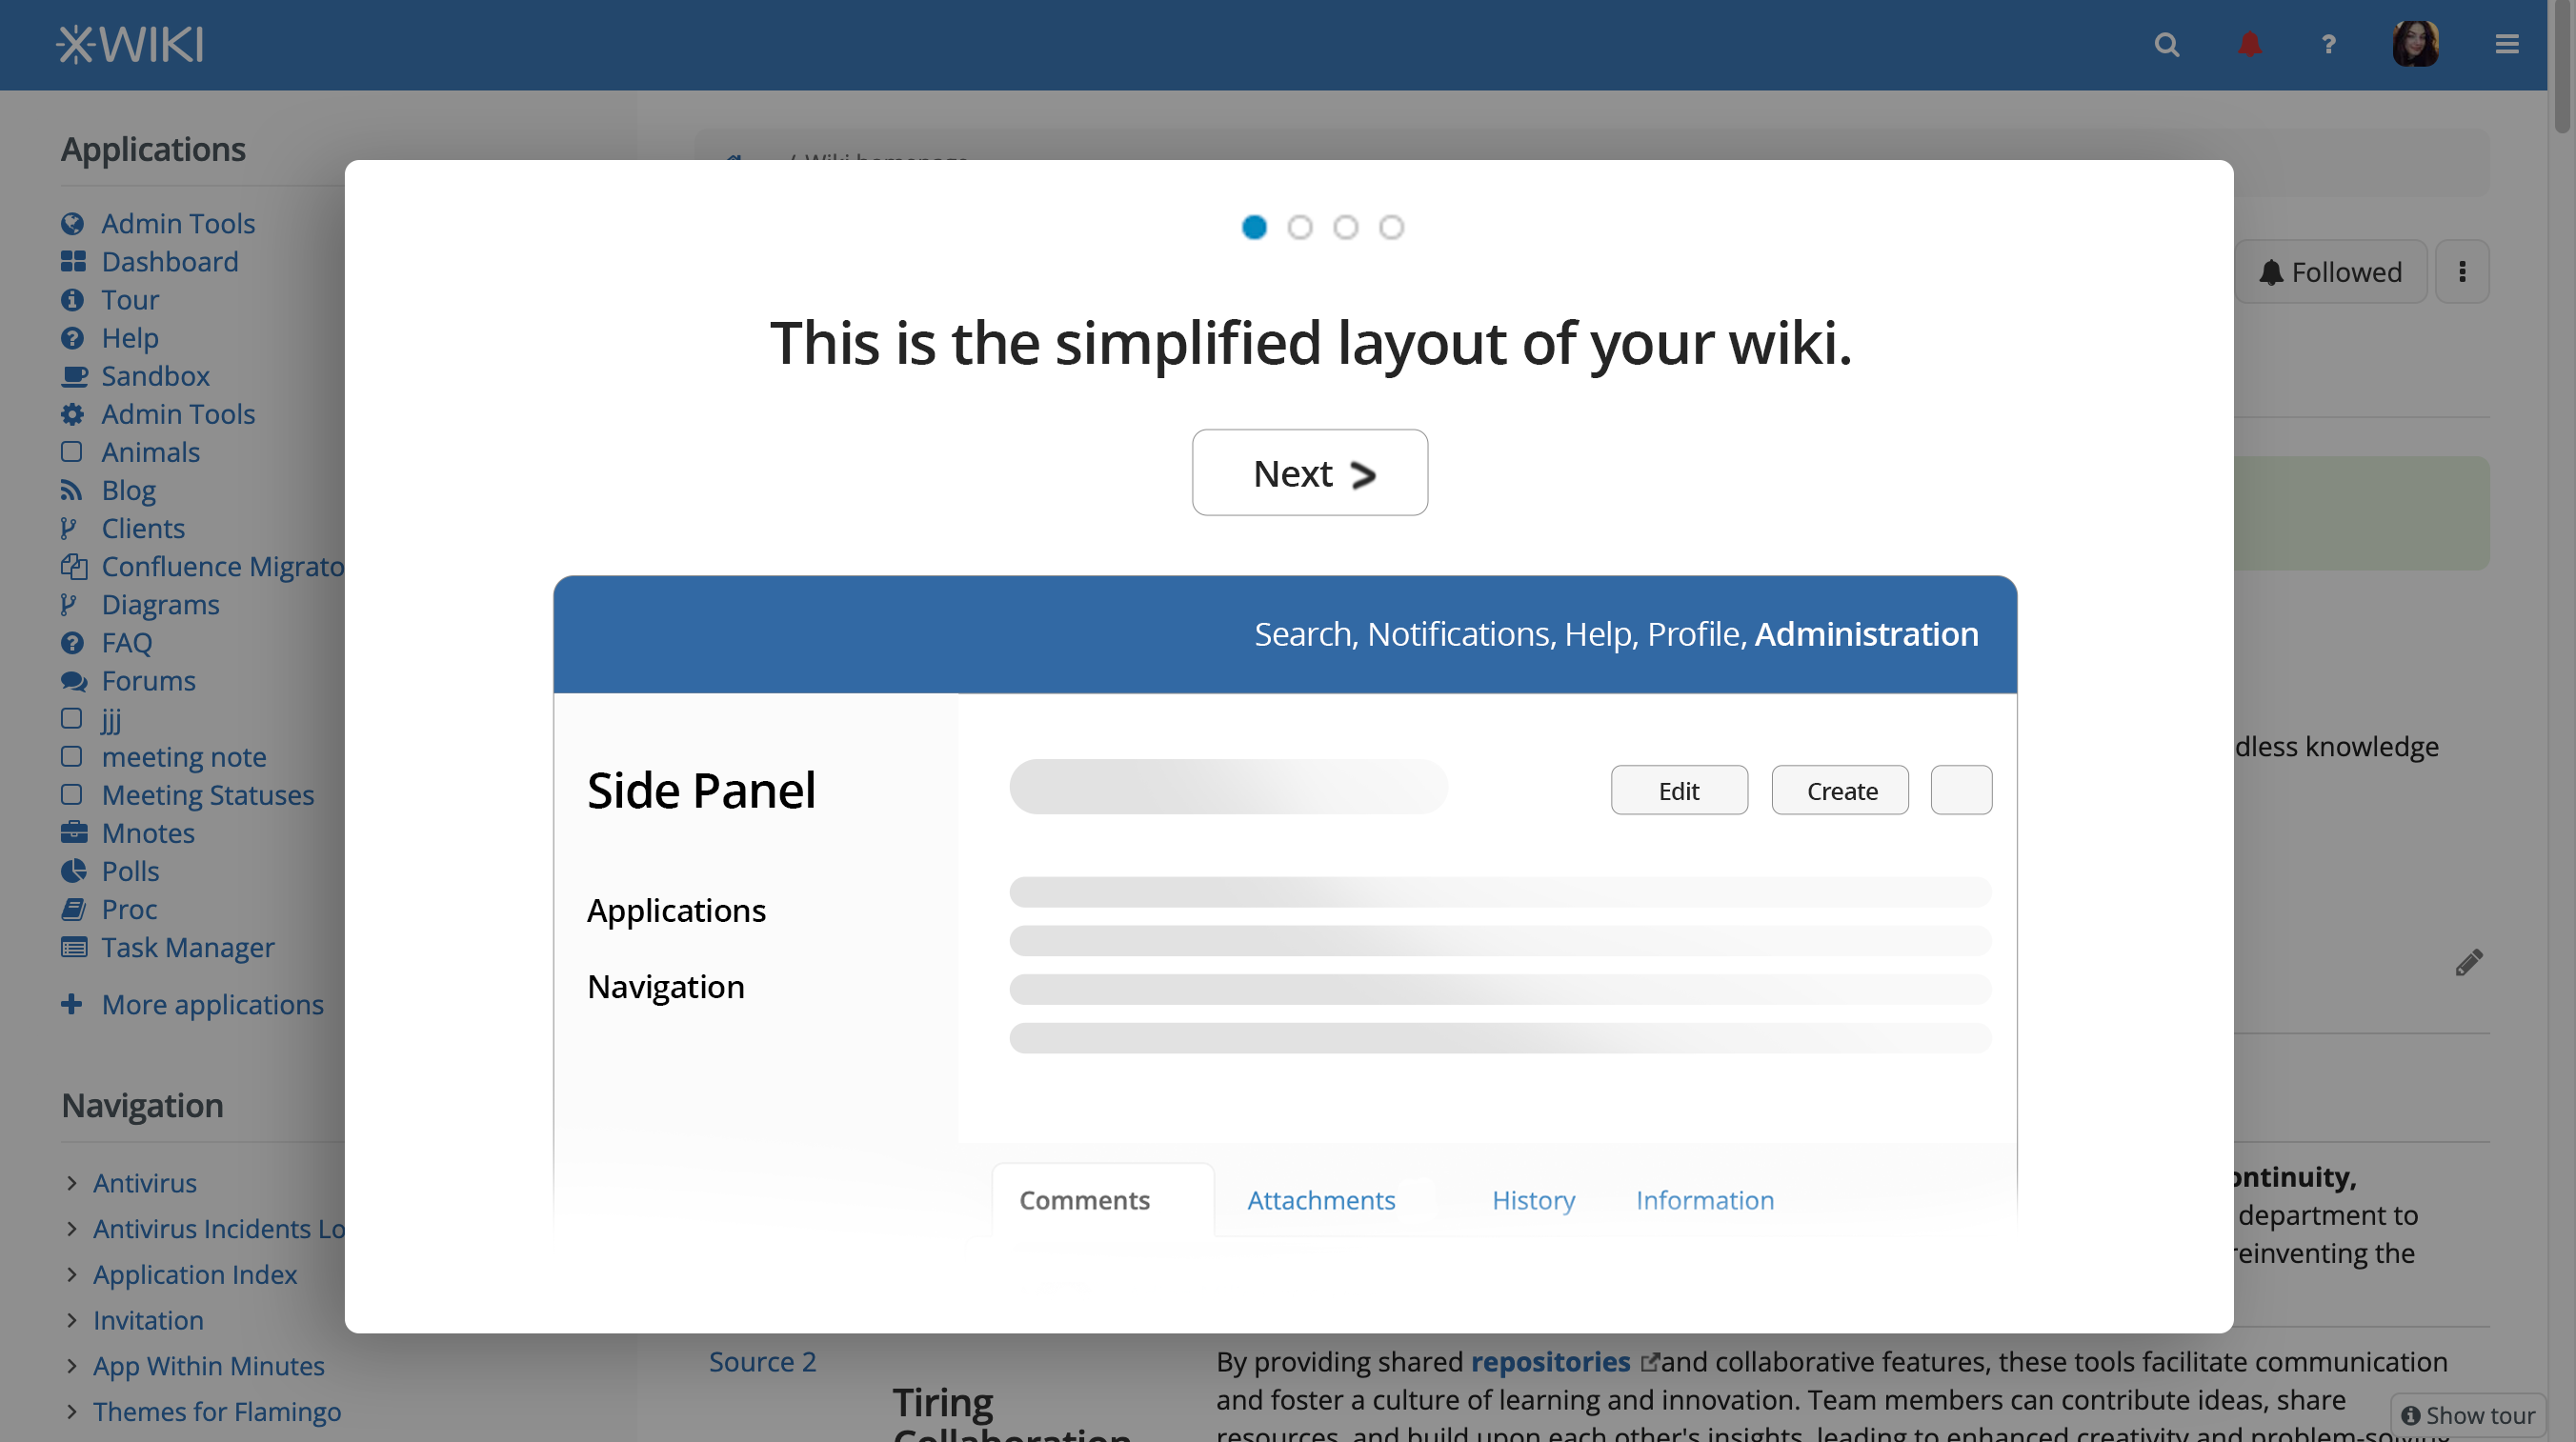
Task: Switch to the Attachments tab
Action: click(x=1320, y=1200)
